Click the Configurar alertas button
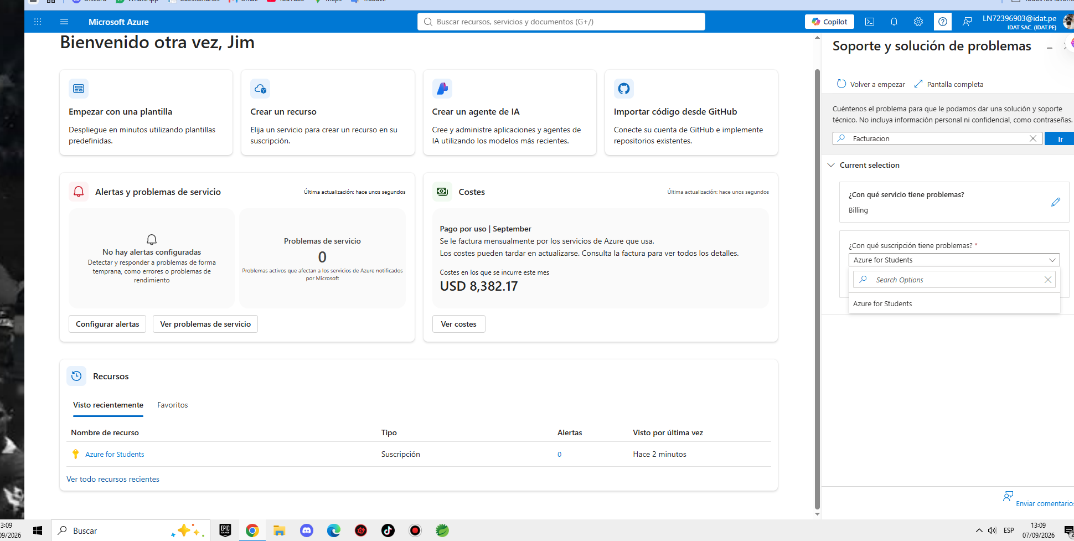Viewport: 1074px width, 541px height. point(107,324)
